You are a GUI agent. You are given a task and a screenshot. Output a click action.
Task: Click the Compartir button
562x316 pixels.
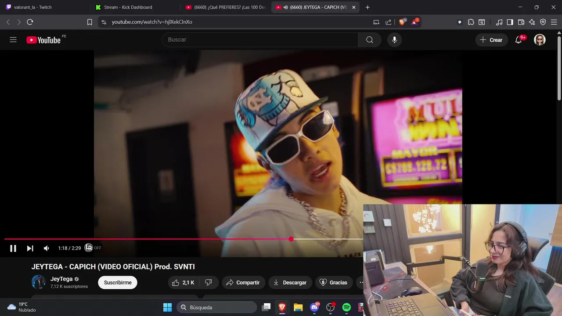[243, 282]
